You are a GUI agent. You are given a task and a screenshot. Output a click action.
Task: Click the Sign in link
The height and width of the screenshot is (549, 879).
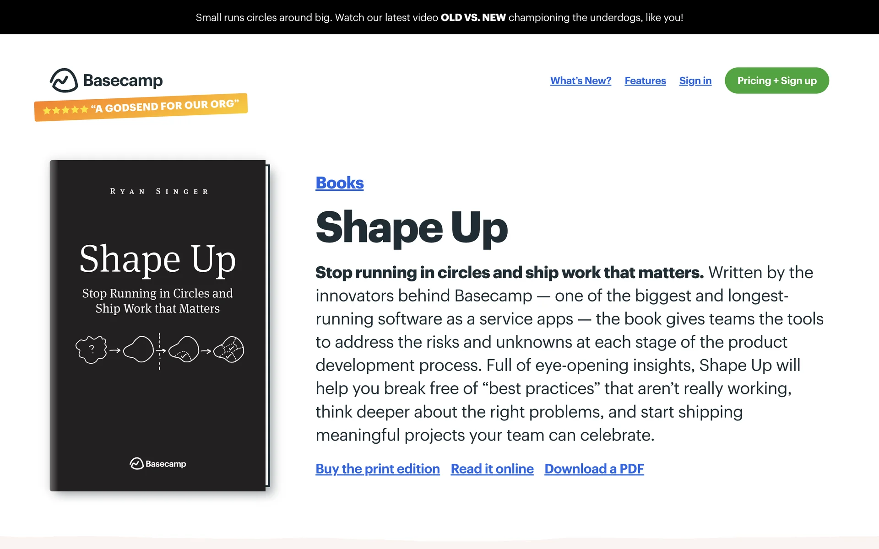695,81
